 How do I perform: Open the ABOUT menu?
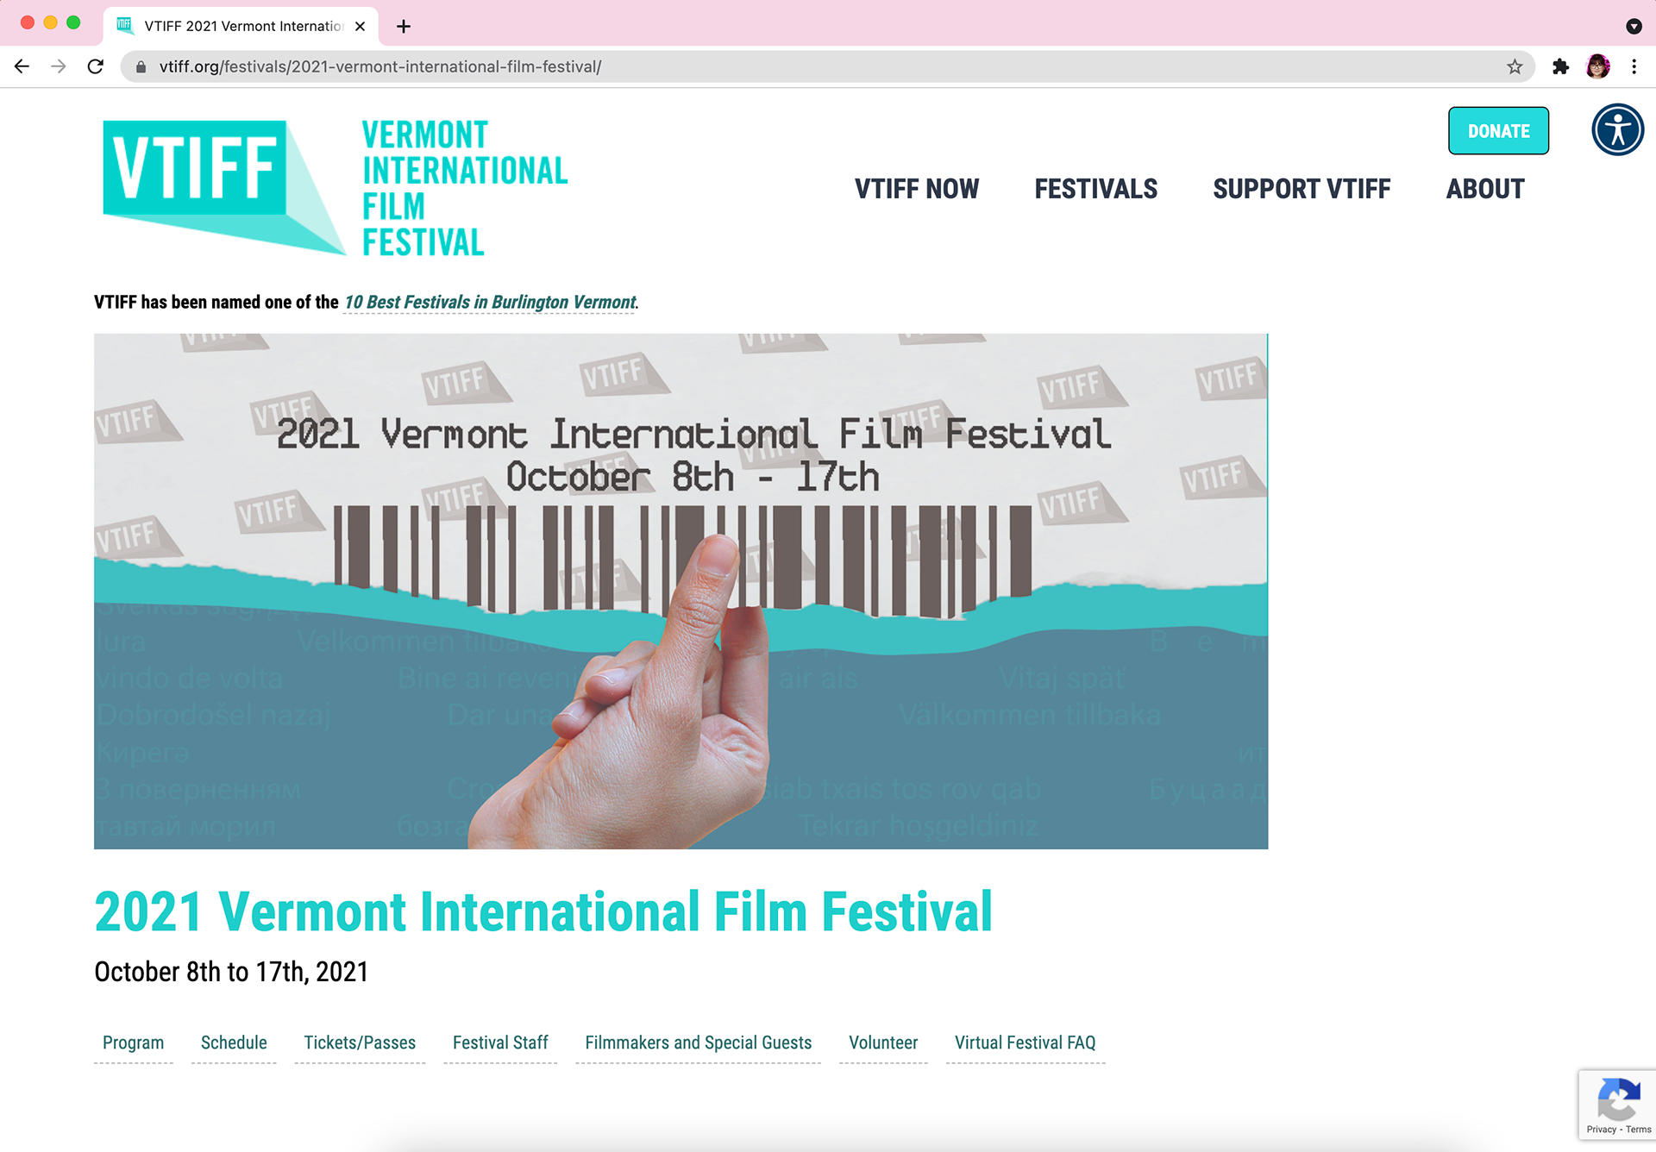pos(1485,189)
